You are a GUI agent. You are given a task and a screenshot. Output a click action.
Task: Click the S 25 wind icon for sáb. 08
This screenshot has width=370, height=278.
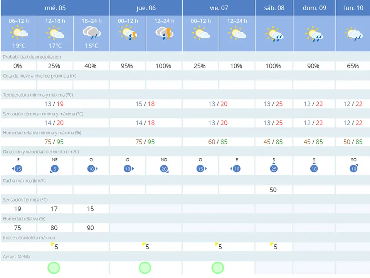(274, 167)
